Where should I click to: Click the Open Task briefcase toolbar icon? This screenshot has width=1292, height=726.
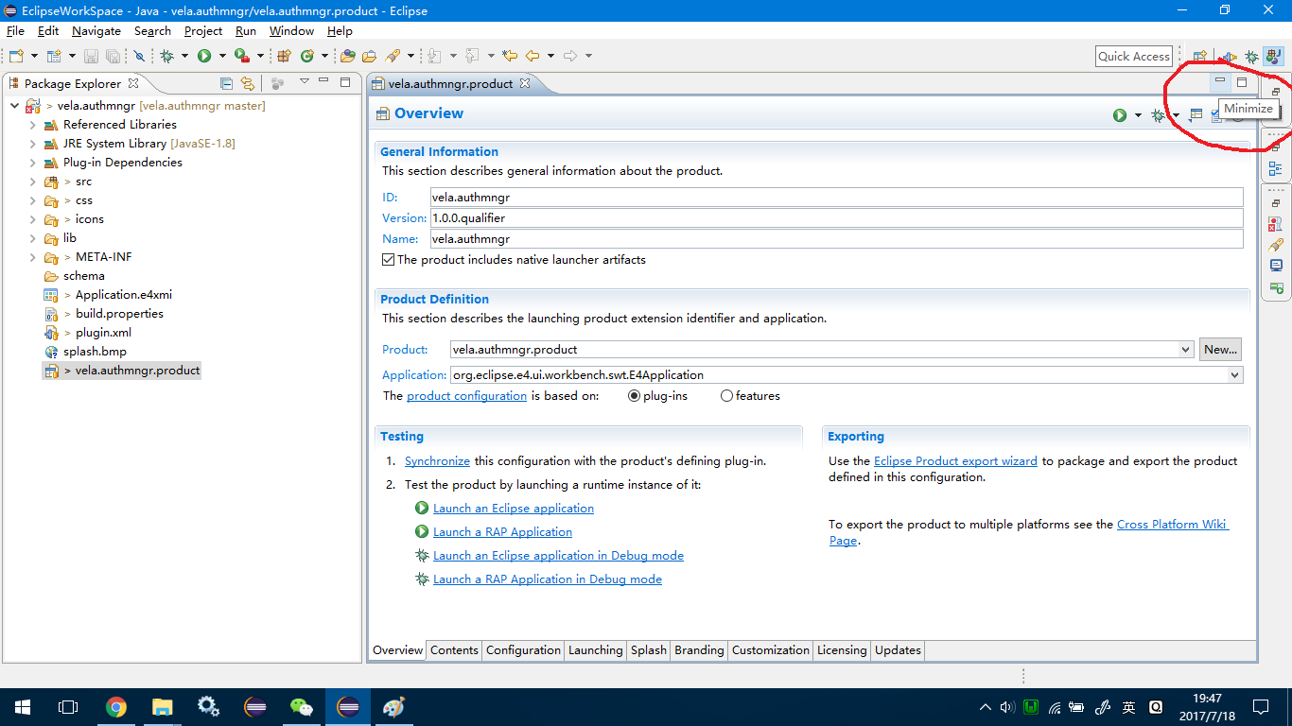[370, 57]
